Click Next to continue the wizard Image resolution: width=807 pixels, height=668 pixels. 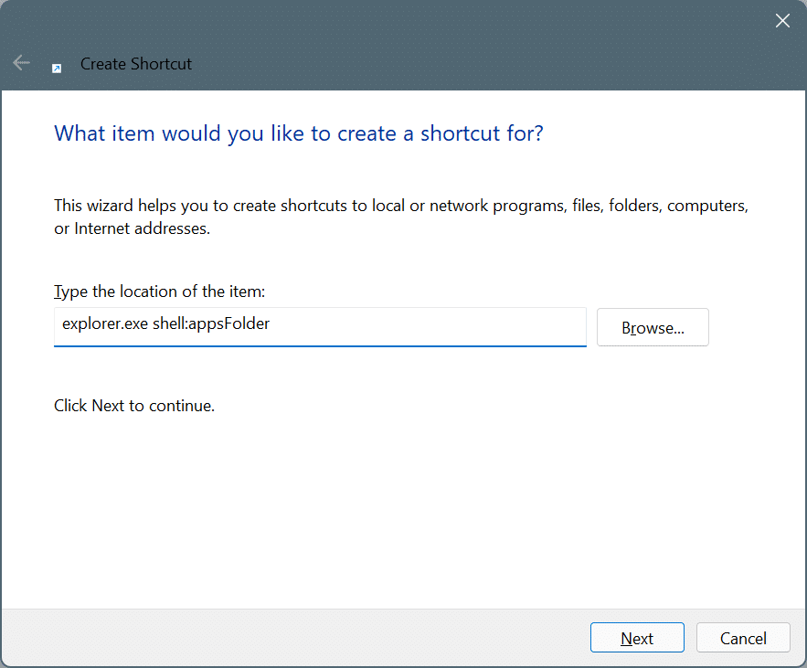click(x=637, y=637)
